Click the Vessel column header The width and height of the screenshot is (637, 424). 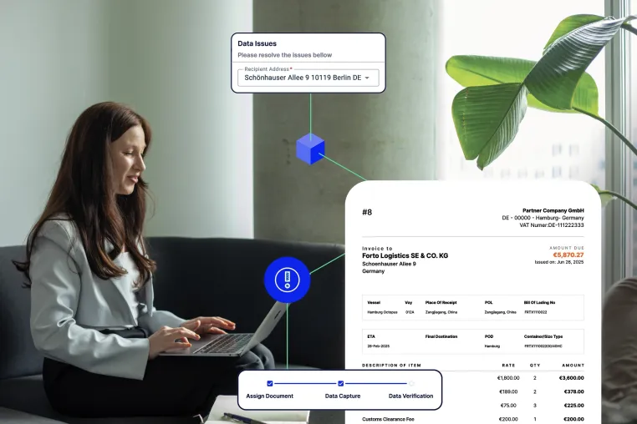click(x=374, y=303)
